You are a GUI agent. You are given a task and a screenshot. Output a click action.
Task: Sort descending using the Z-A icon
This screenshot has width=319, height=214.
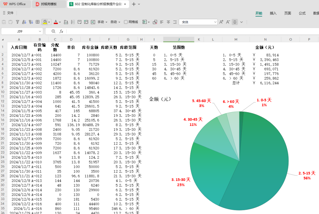click(31, 22)
